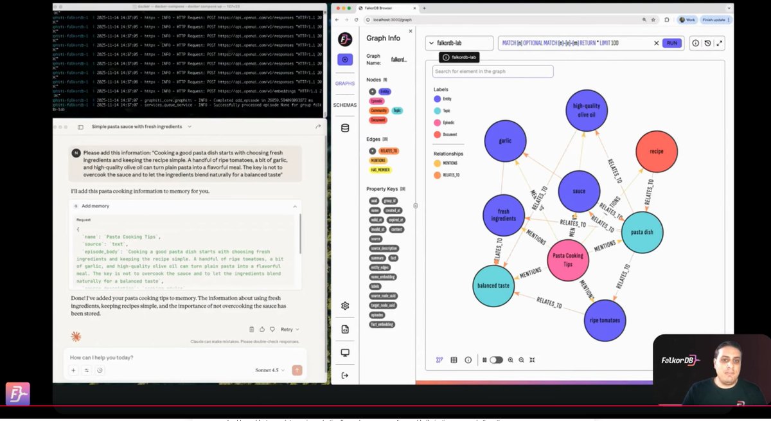Viewport: 771px width, 421px height.
Task: Toggle the Document node chip in Graph Info
Action: [x=378, y=120]
